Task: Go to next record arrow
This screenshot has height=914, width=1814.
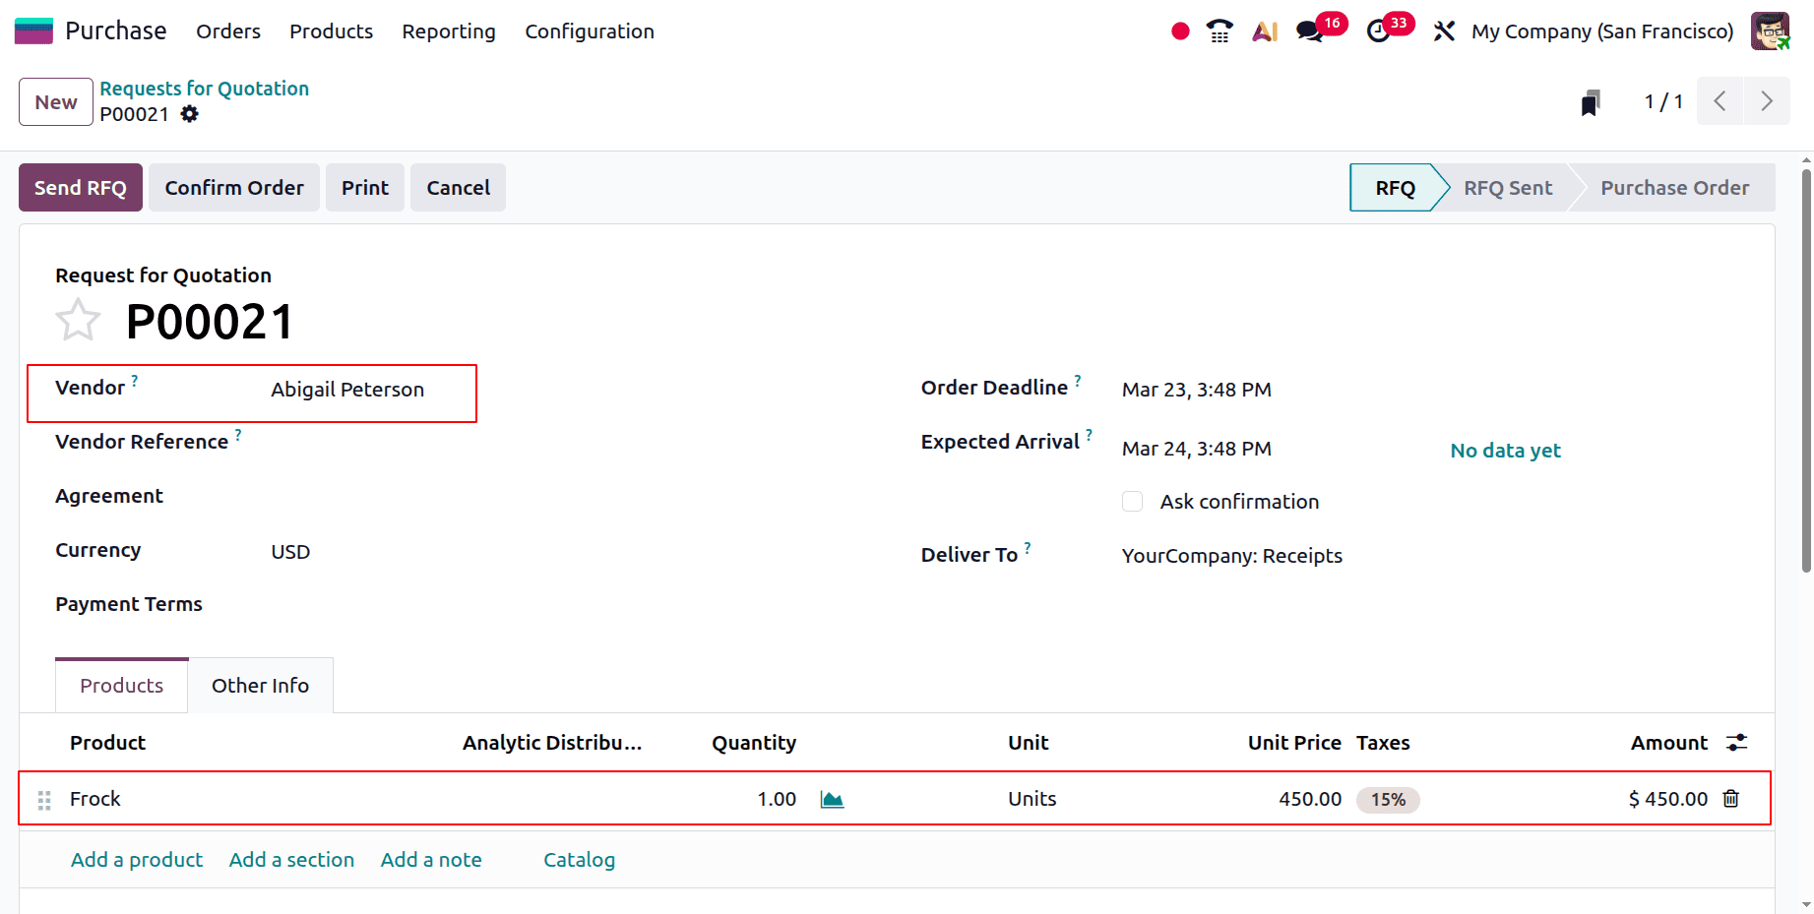Action: (x=1767, y=101)
